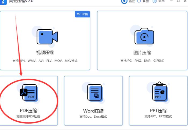This screenshot has height=130, width=188.
Task: Open the 客服 headset icon
Action: [x=139, y=1]
